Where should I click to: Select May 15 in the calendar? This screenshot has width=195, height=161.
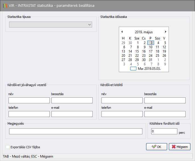(x=137, y=51)
